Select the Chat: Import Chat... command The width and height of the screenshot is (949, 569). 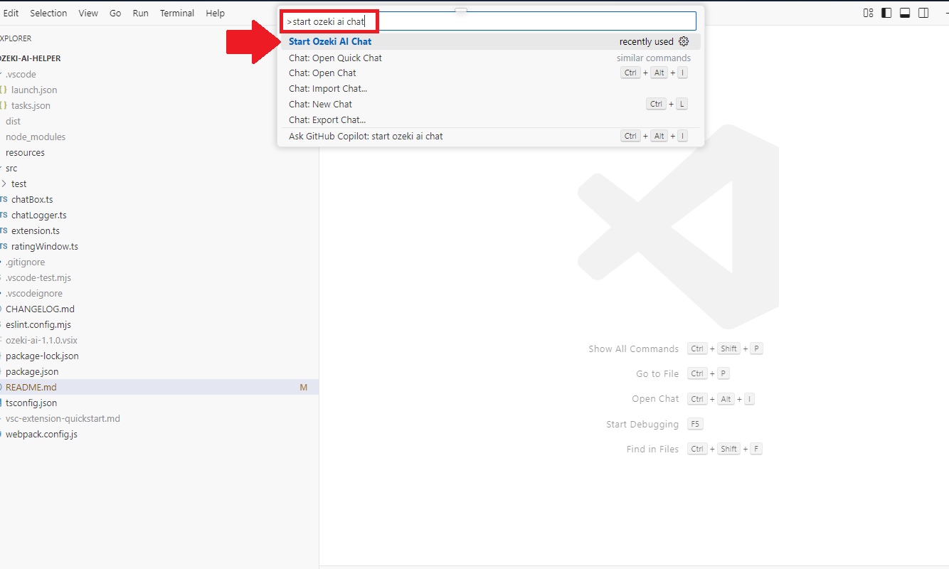tap(491, 88)
